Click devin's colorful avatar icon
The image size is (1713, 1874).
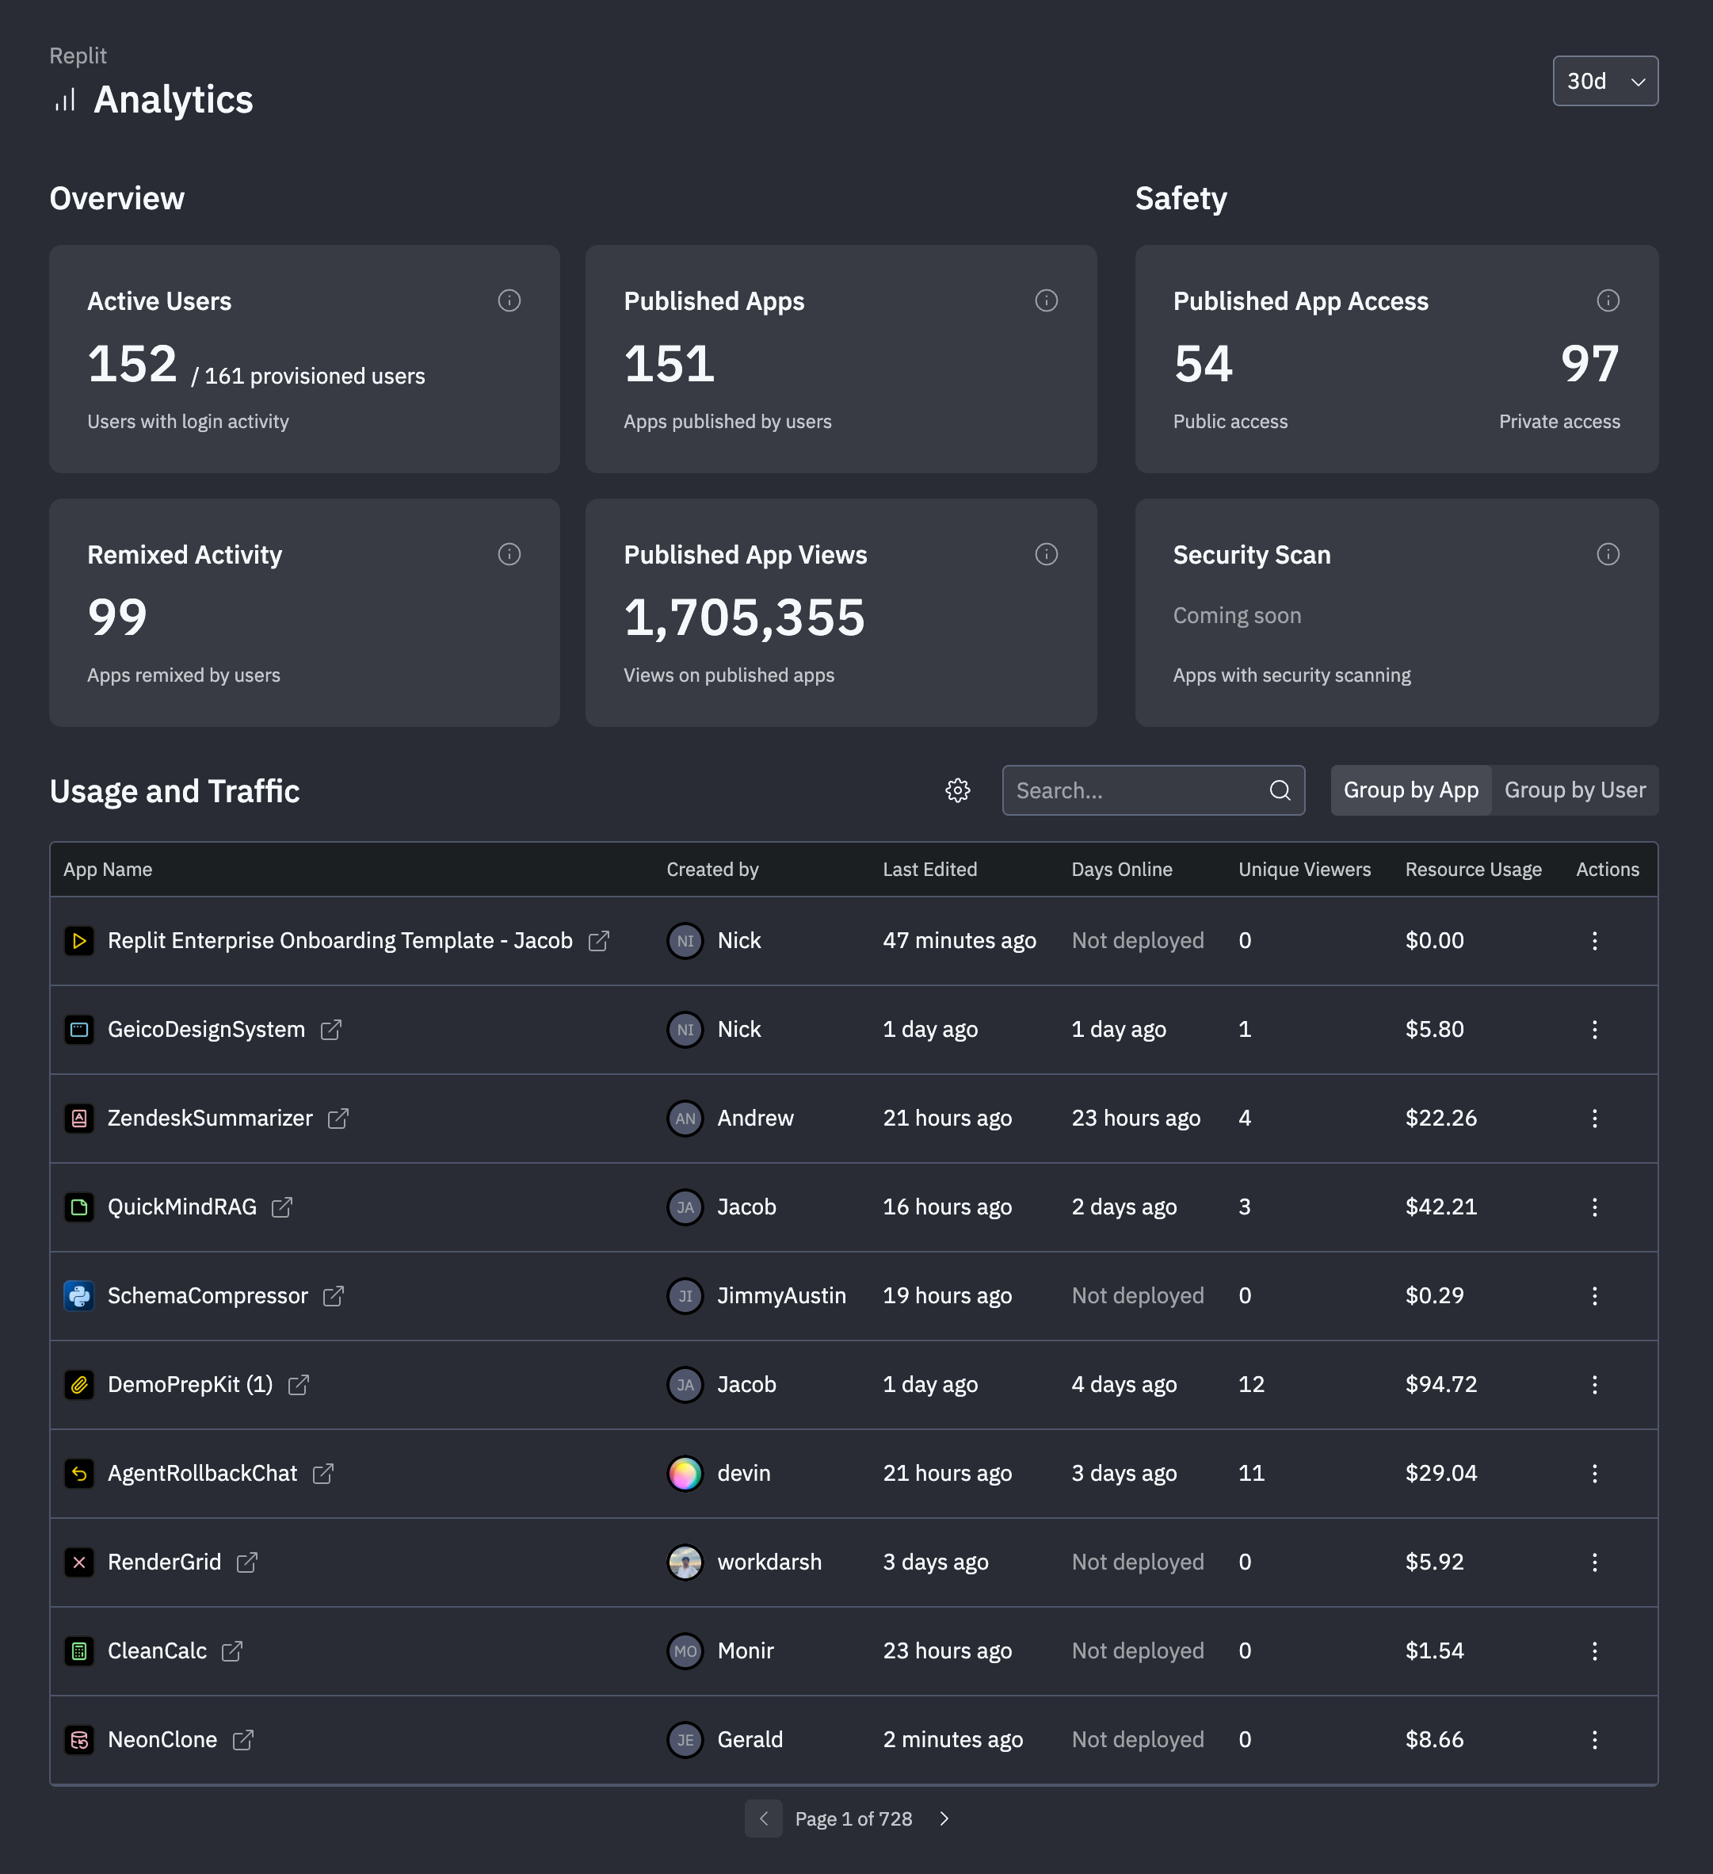(685, 1472)
